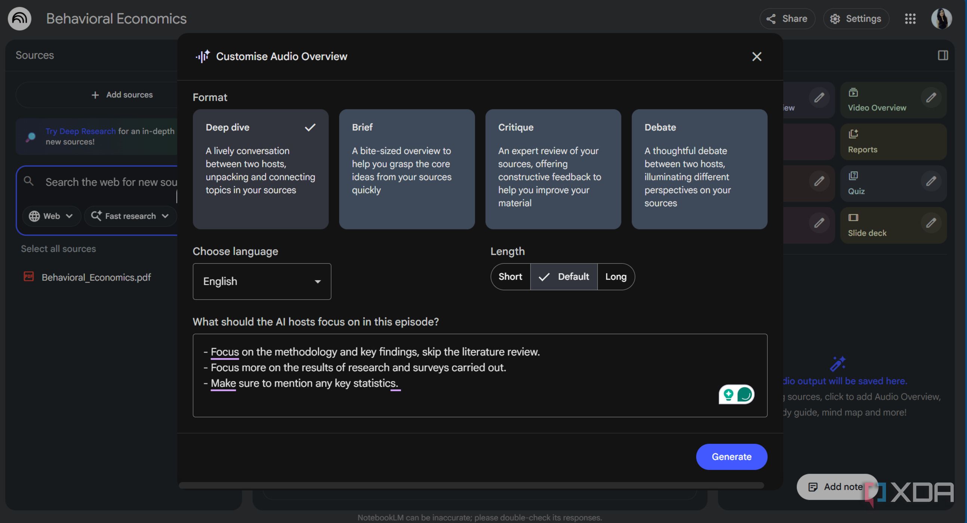
Task: Open the English language dropdown
Action: (262, 281)
